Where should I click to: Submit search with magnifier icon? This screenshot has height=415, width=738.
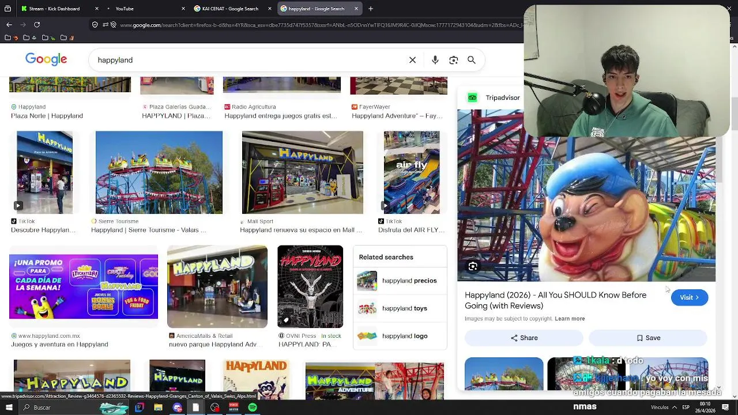pyautogui.click(x=472, y=60)
